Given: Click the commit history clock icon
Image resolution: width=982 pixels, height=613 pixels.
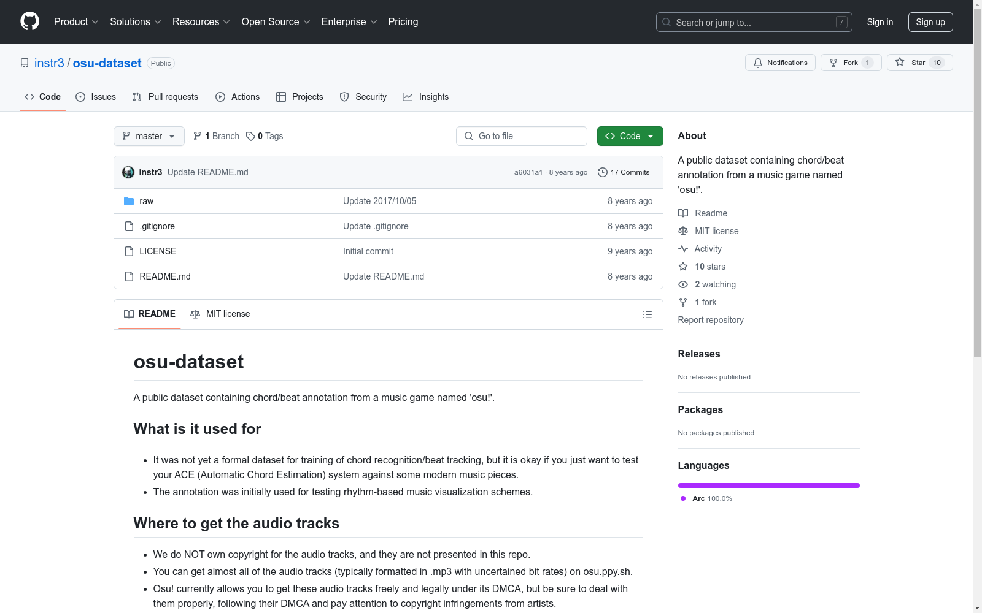Looking at the screenshot, I should point(603,172).
